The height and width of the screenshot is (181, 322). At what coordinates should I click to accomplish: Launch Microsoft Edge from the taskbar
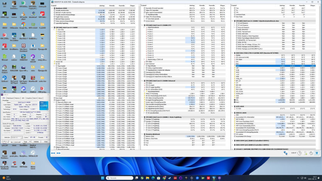(x=153, y=178)
